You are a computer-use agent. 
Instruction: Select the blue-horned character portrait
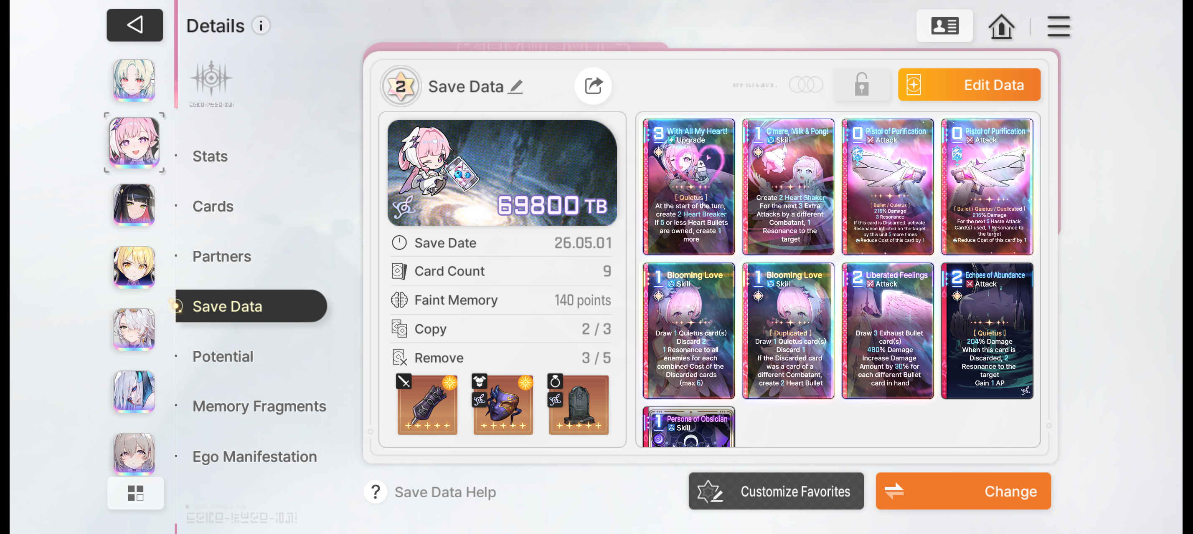tap(135, 392)
